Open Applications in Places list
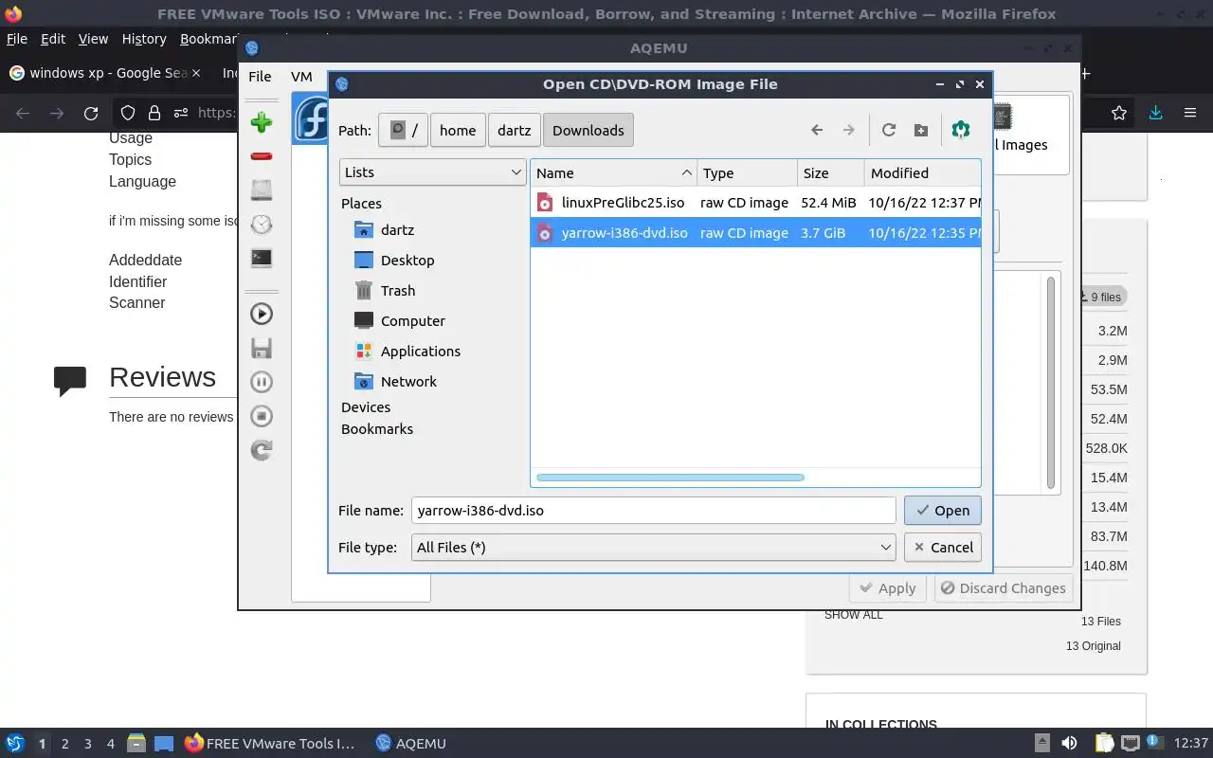This screenshot has width=1213, height=758. [x=421, y=351]
